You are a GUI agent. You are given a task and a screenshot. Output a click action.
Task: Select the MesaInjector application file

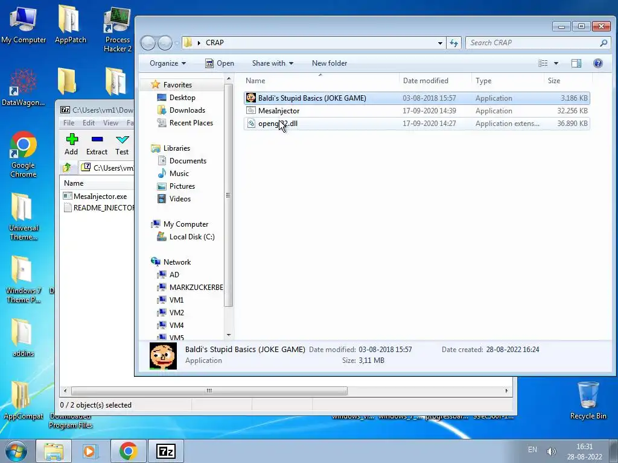click(416, 111)
